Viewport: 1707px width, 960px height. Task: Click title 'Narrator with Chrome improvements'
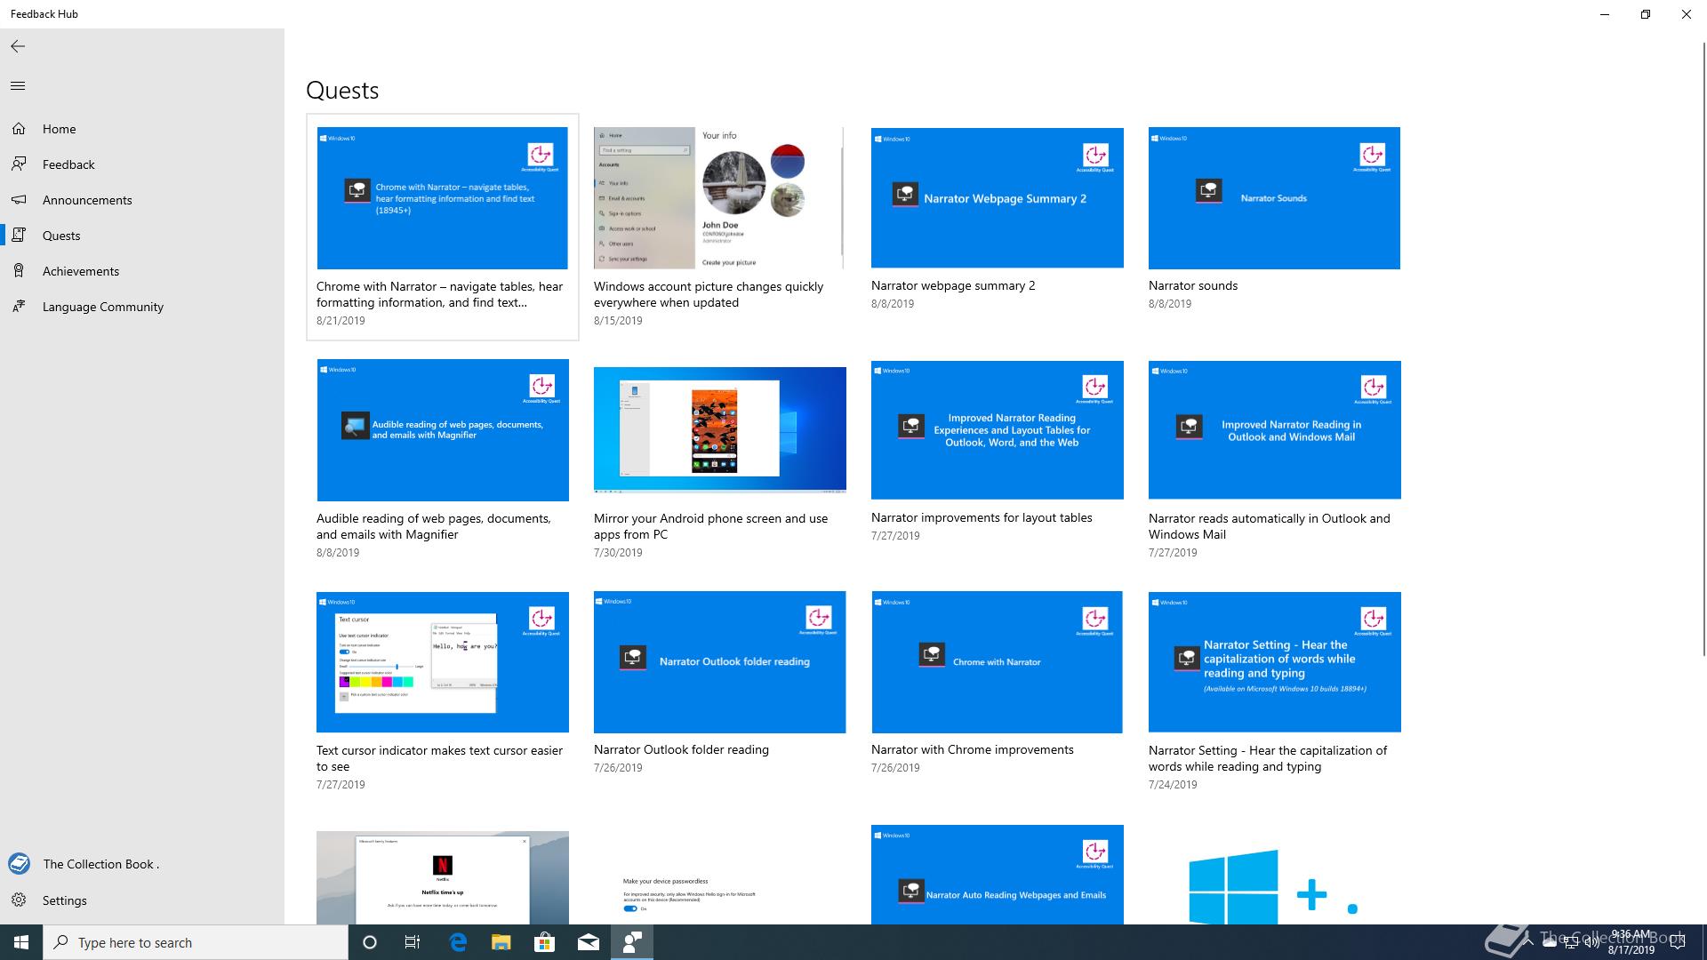pyautogui.click(x=973, y=749)
